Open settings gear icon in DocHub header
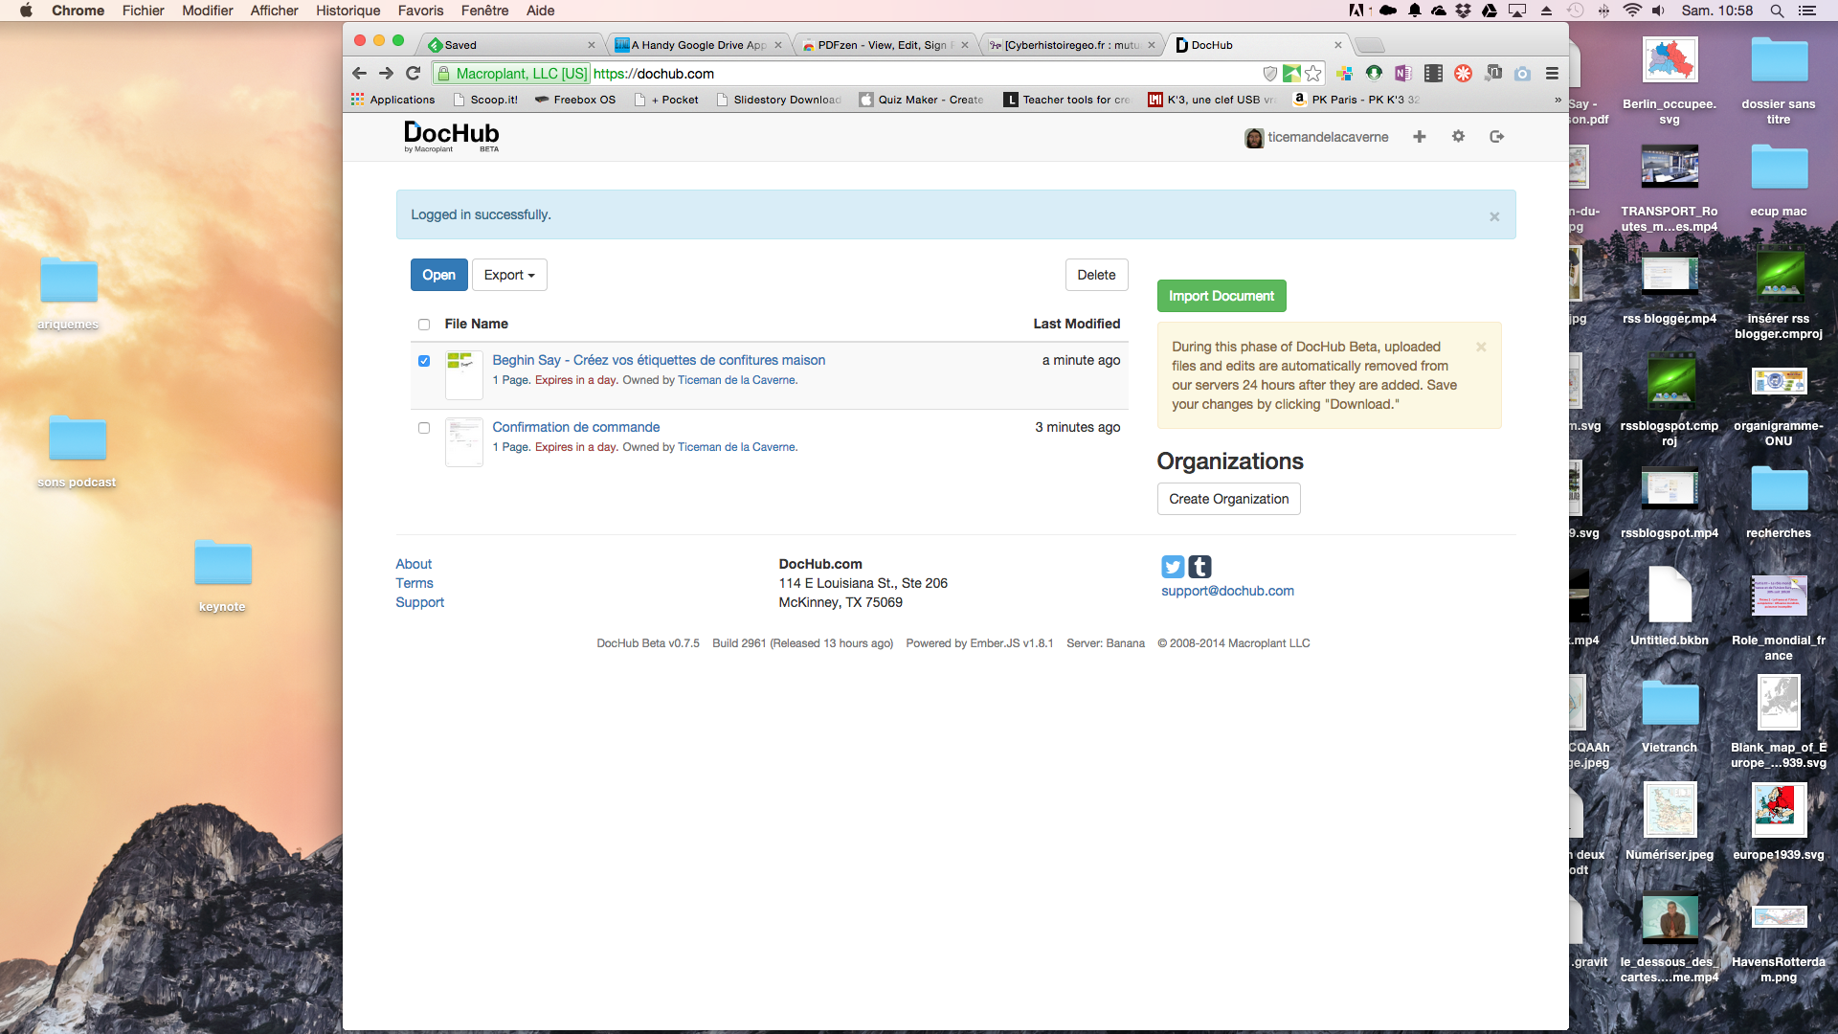The width and height of the screenshot is (1838, 1034). tap(1458, 137)
